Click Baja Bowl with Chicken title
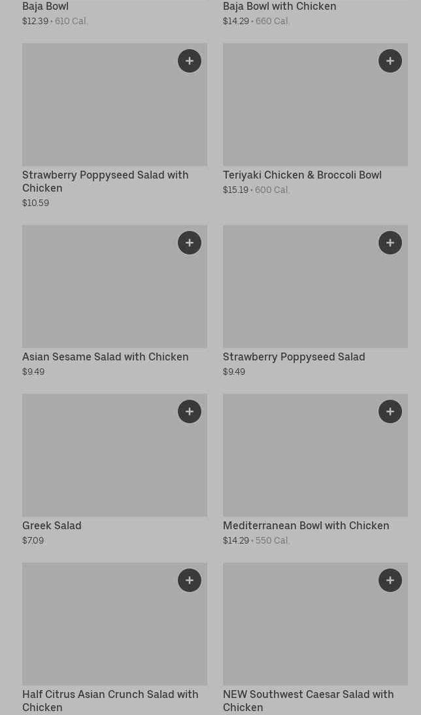 click(279, 7)
